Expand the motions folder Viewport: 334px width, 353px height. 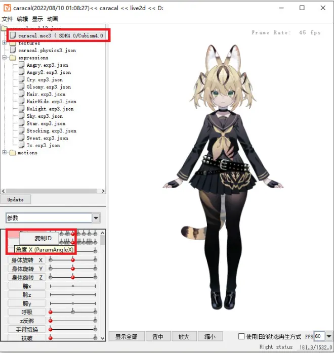pyautogui.click(x=4, y=152)
